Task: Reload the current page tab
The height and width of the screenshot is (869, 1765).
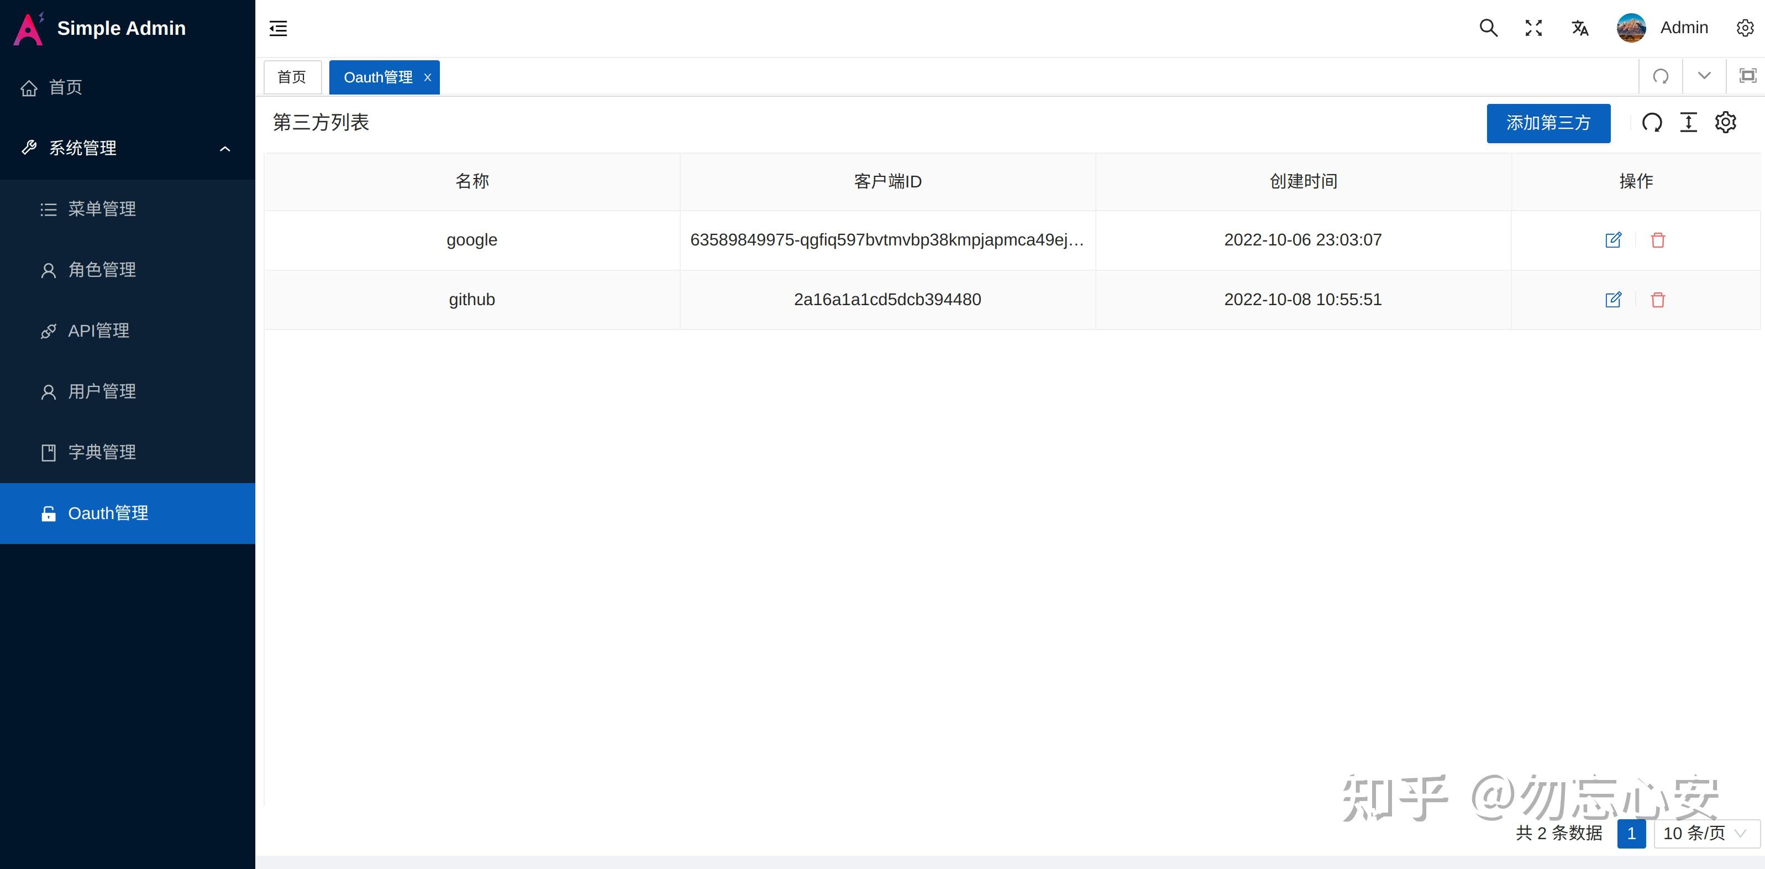Action: click(x=1661, y=75)
